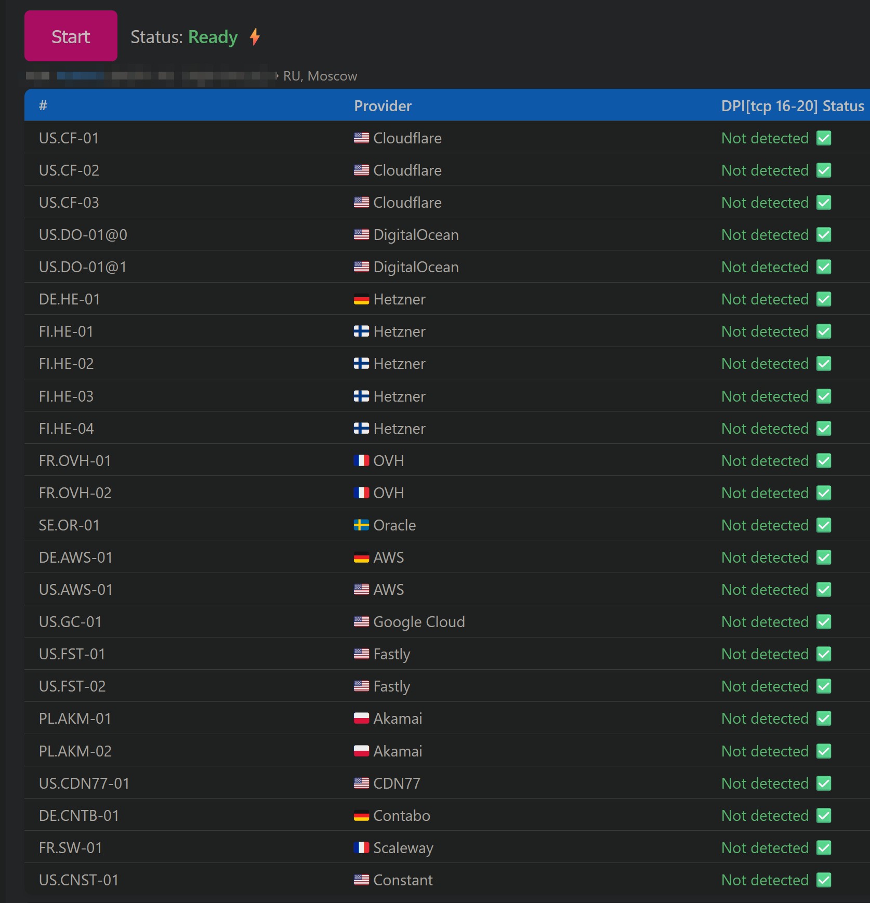
Task: Click the green checkmark in the US.CF-01 row
Action: [x=824, y=138]
